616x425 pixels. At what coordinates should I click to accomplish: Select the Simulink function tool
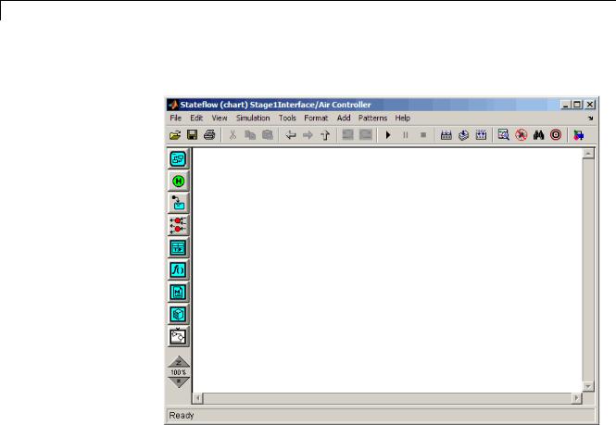[179, 337]
